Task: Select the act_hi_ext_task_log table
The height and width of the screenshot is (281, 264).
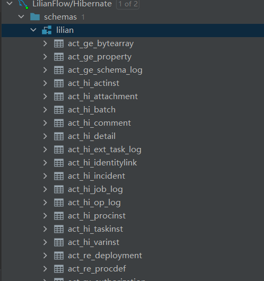Action: [x=104, y=150]
